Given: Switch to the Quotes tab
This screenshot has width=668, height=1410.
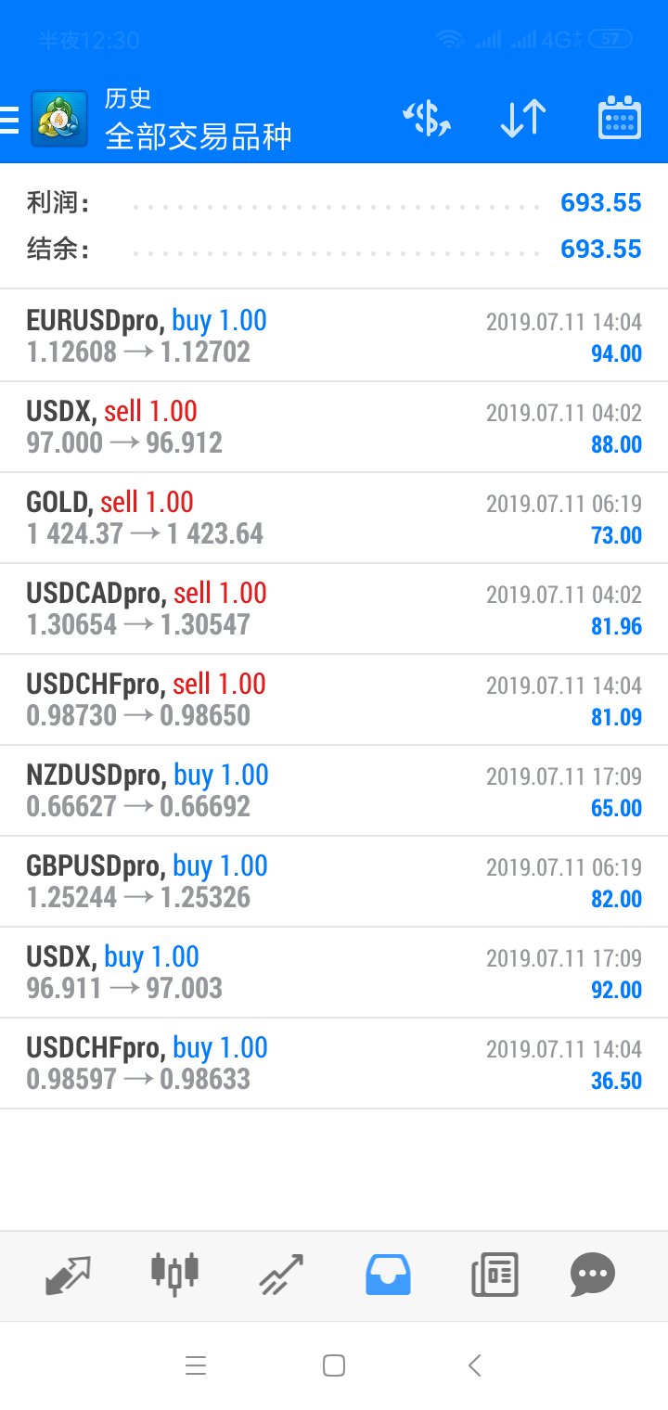Looking at the screenshot, I should (x=69, y=1274).
